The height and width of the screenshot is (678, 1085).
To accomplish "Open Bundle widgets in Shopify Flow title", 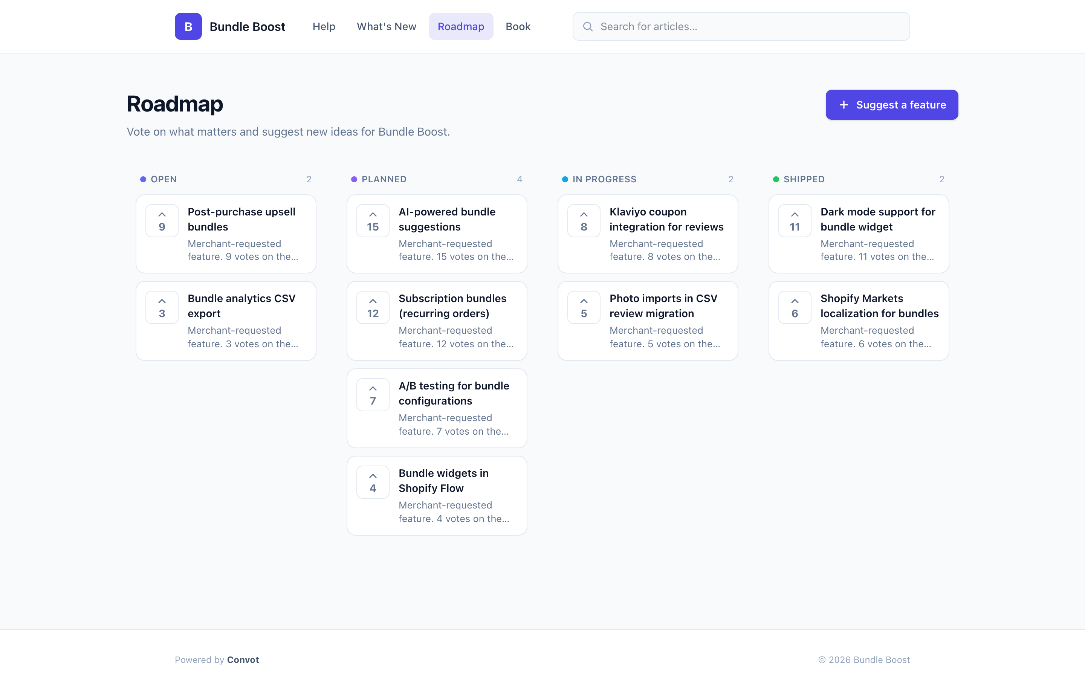I will click(443, 481).
